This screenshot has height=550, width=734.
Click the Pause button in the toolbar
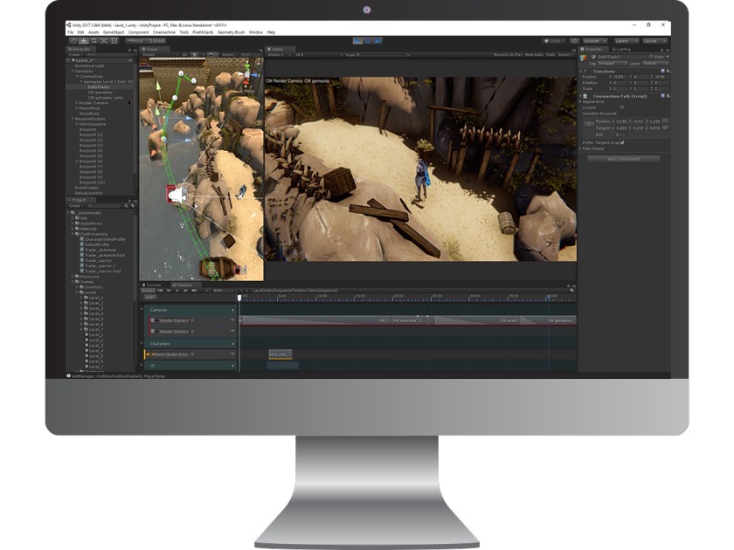(368, 41)
